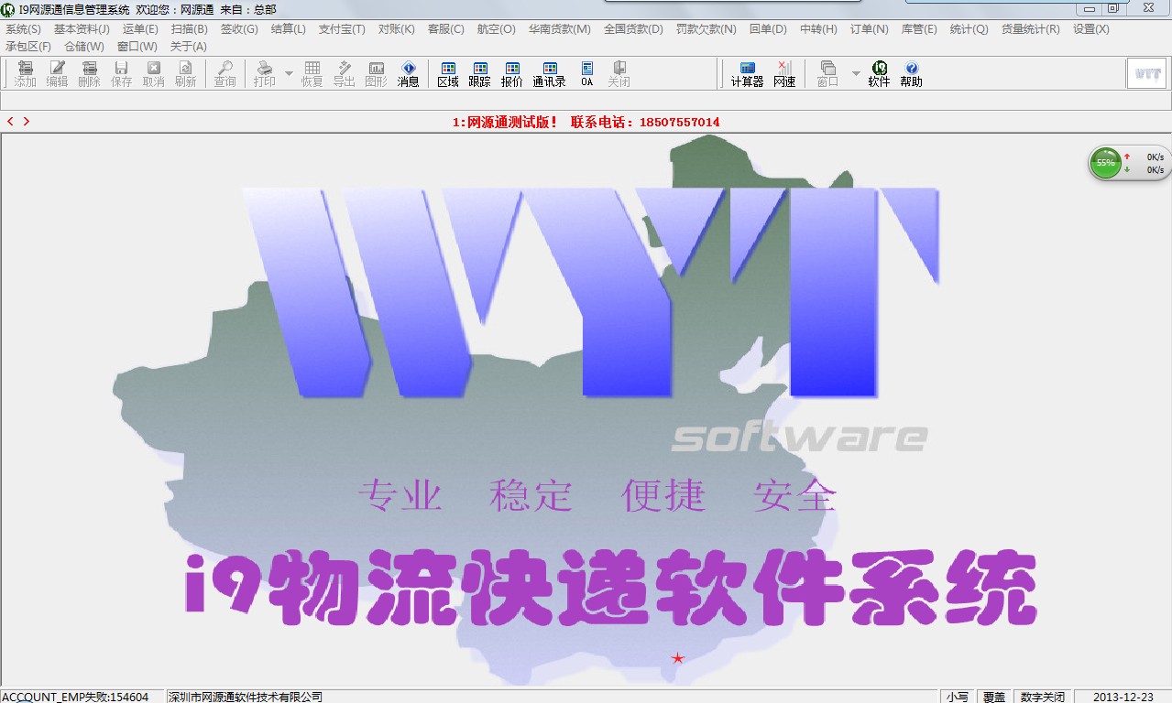Image resolution: width=1172 pixels, height=703 pixels.
Task: Expand the print dropdown arrow
Action: (289, 73)
